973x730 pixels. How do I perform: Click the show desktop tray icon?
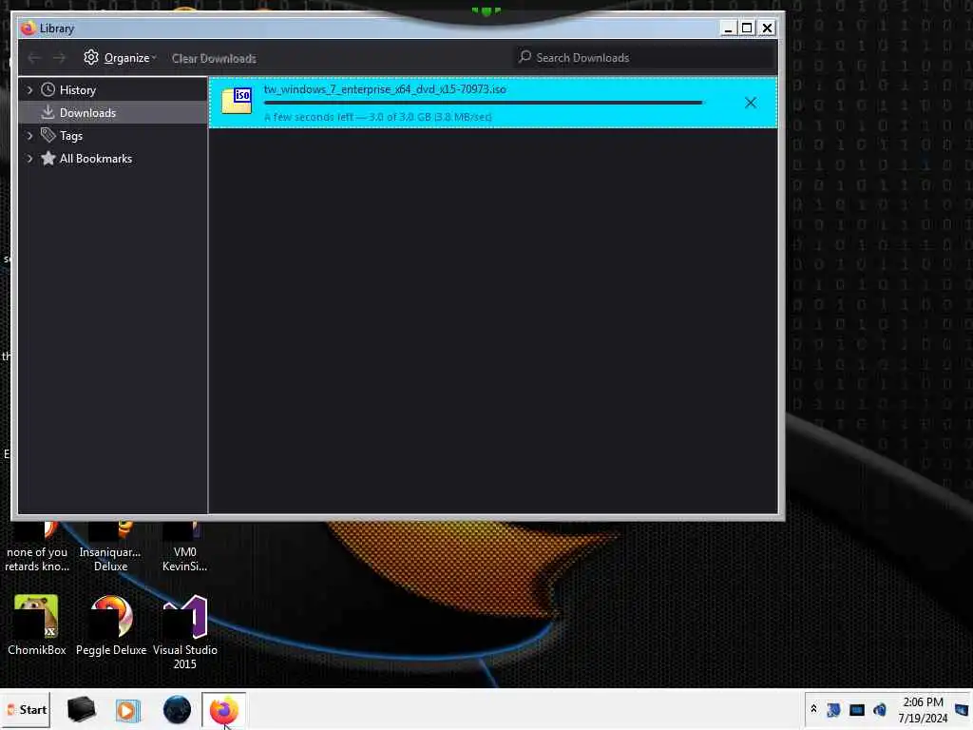[x=962, y=709]
